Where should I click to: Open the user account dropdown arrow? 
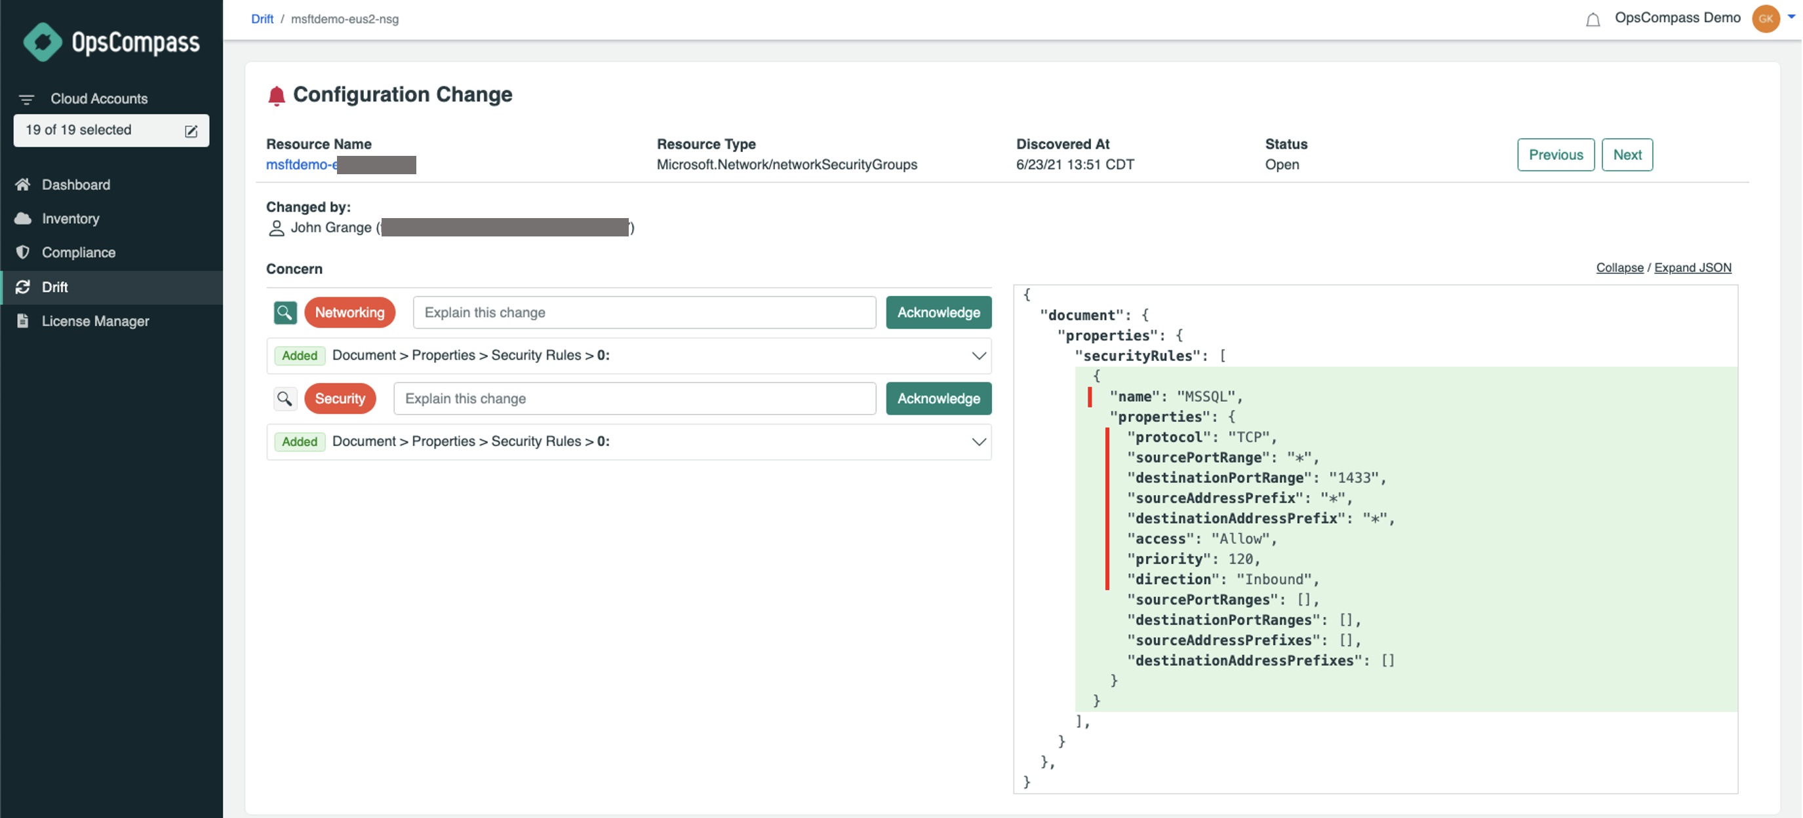pyautogui.click(x=1791, y=17)
